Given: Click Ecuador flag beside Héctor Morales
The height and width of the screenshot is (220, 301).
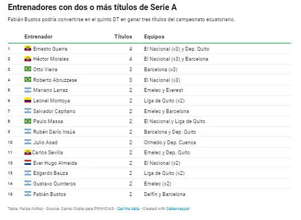Looking at the screenshot, I should [28, 58].
